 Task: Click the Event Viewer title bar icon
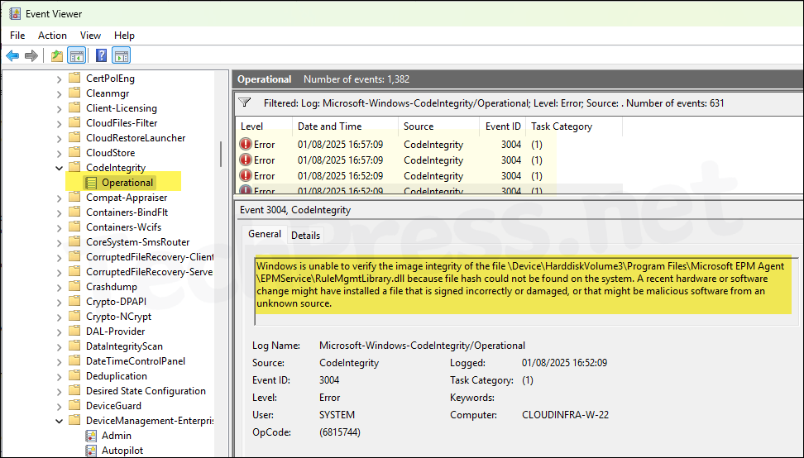(x=15, y=14)
